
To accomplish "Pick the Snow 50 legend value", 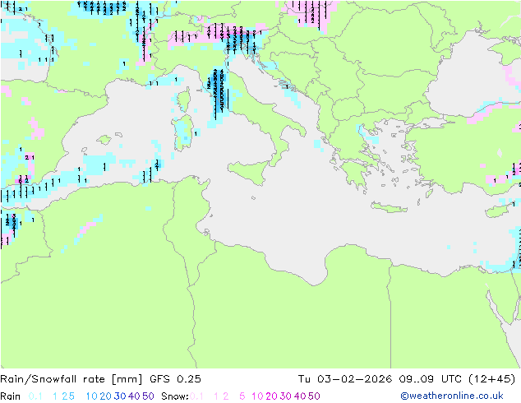I will tap(314, 396).
